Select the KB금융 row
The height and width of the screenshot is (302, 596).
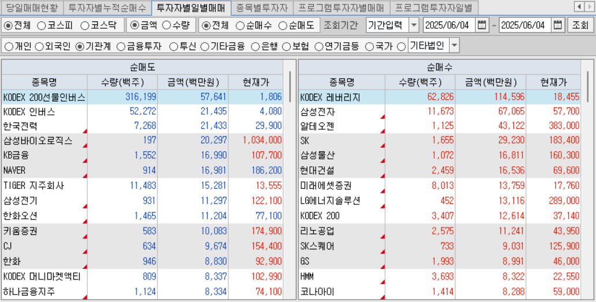(x=143, y=155)
